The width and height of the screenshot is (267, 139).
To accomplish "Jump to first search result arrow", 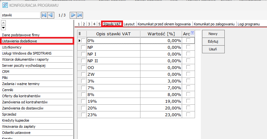I will (44, 15).
